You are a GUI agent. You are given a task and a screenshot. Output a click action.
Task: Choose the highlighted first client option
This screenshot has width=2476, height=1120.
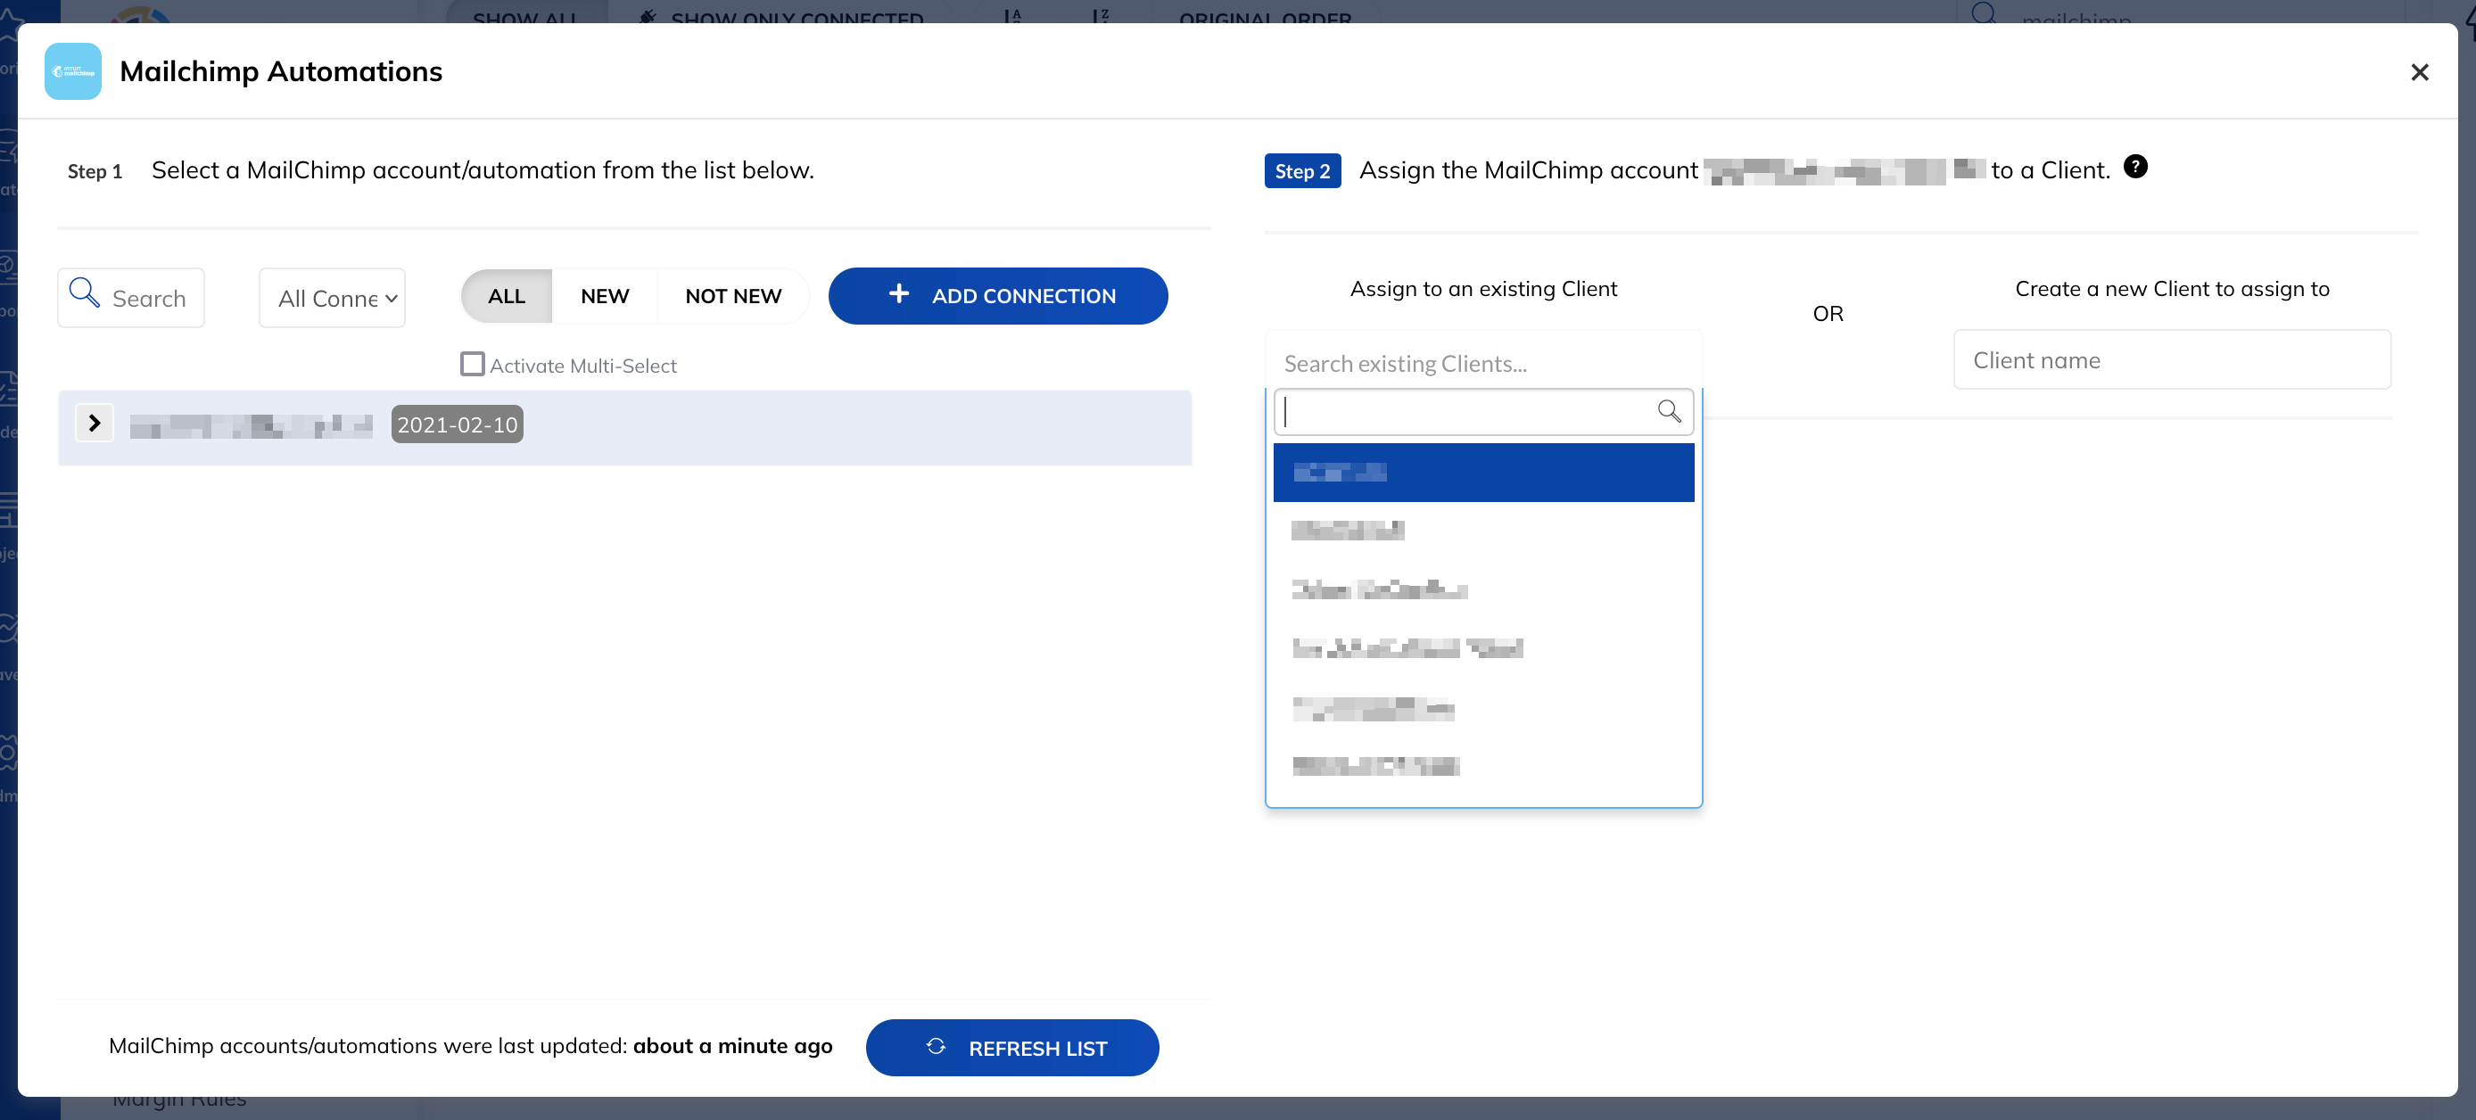tap(1483, 472)
